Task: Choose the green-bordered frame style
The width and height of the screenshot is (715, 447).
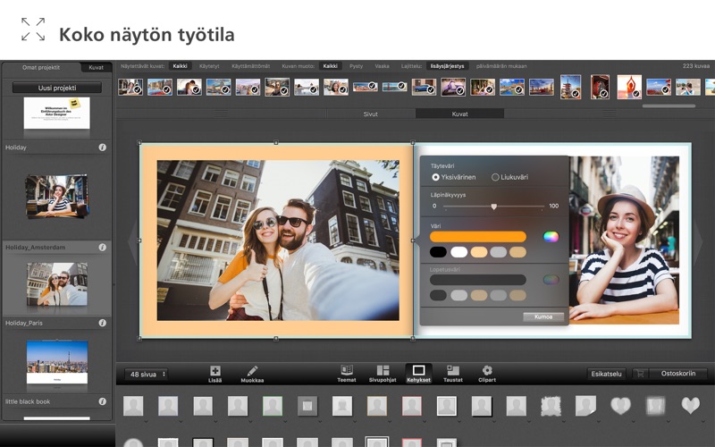Action: click(x=273, y=406)
